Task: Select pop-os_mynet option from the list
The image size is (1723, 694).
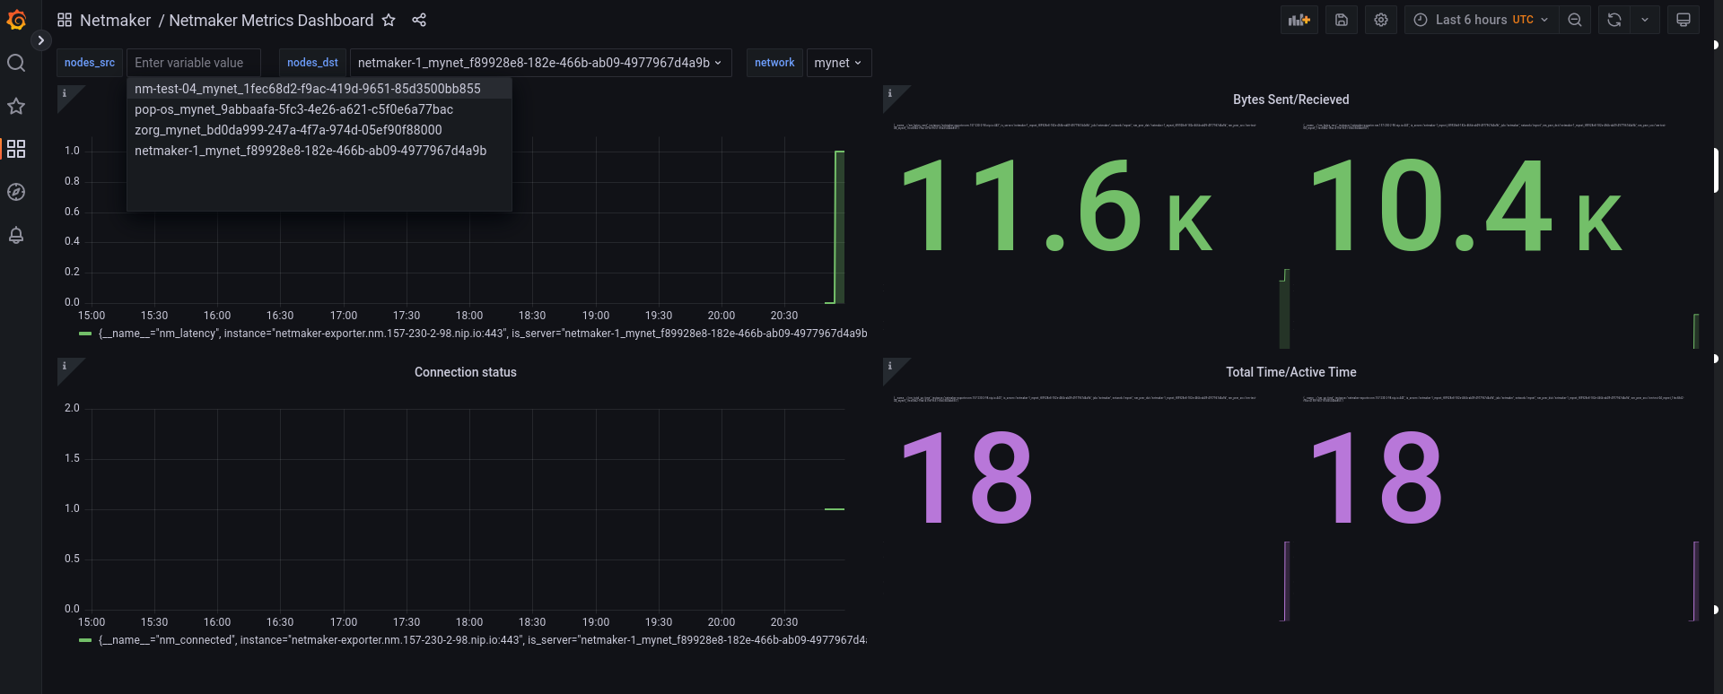Action: pos(293,109)
